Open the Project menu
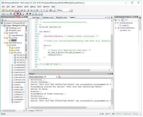The height and width of the screenshot is (117, 143). click(x=20, y=7)
